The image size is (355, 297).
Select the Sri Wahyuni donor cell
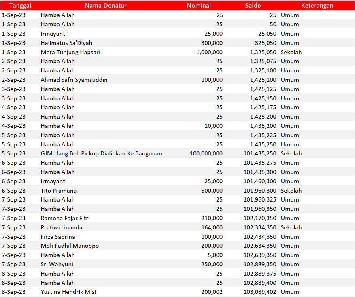pos(57,264)
